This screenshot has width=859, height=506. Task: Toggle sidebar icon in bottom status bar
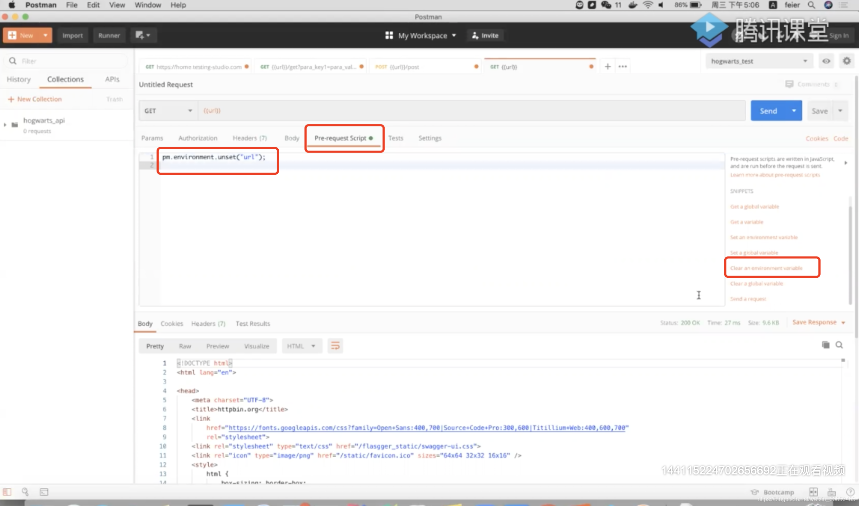[7, 492]
